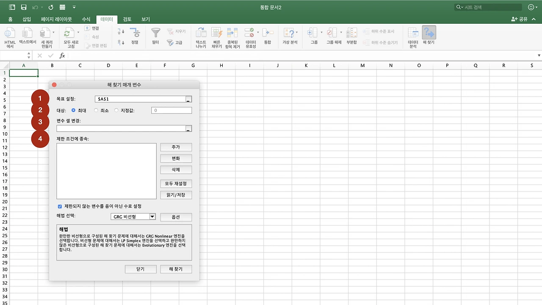Click the 해 찾기 Solver ribbon icon
This screenshot has width=542, height=305.
coord(429,33)
